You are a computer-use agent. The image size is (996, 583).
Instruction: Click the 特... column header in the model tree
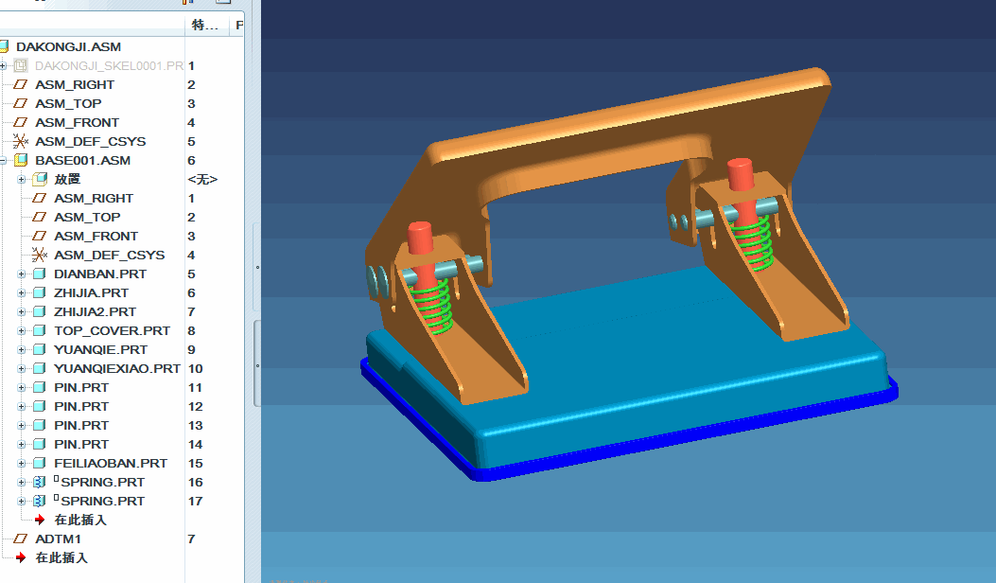(205, 26)
